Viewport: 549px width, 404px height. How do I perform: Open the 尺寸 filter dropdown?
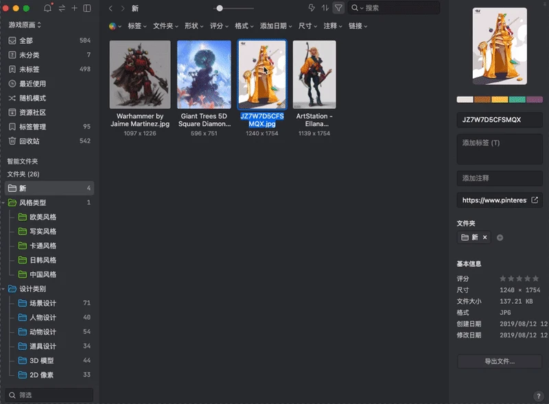(x=307, y=26)
